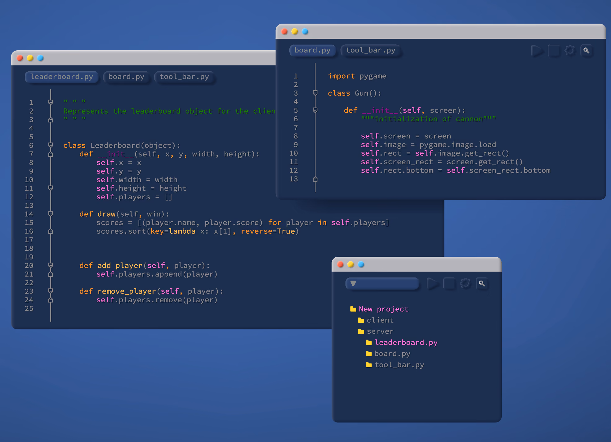Open the client folder in project tree
The width and height of the screenshot is (611, 442).
(380, 320)
